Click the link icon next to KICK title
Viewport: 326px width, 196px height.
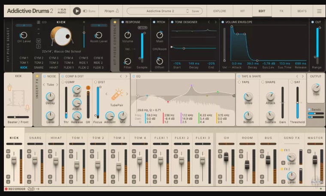(x=44, y=22)
